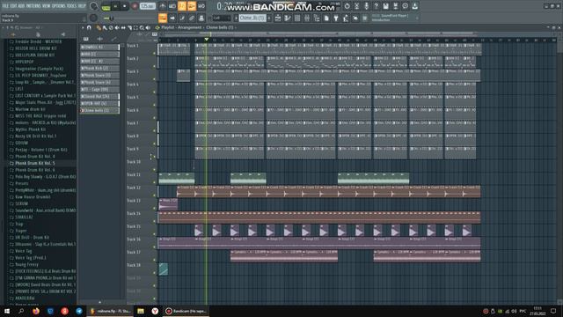Open the TOOLS menu
563x317 pixels.
[71, 6]
